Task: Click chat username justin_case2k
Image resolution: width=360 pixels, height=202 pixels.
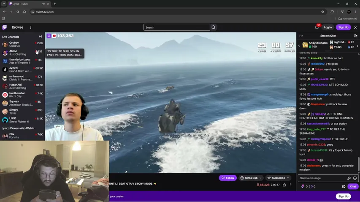Action: pyautogui.click(x=319, y=79)
